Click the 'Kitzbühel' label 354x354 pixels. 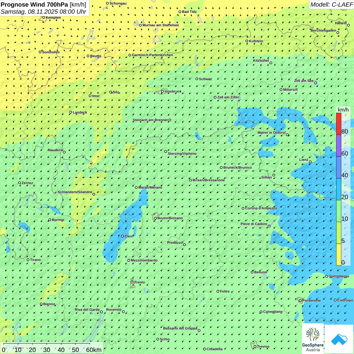(x=261, y=60)
